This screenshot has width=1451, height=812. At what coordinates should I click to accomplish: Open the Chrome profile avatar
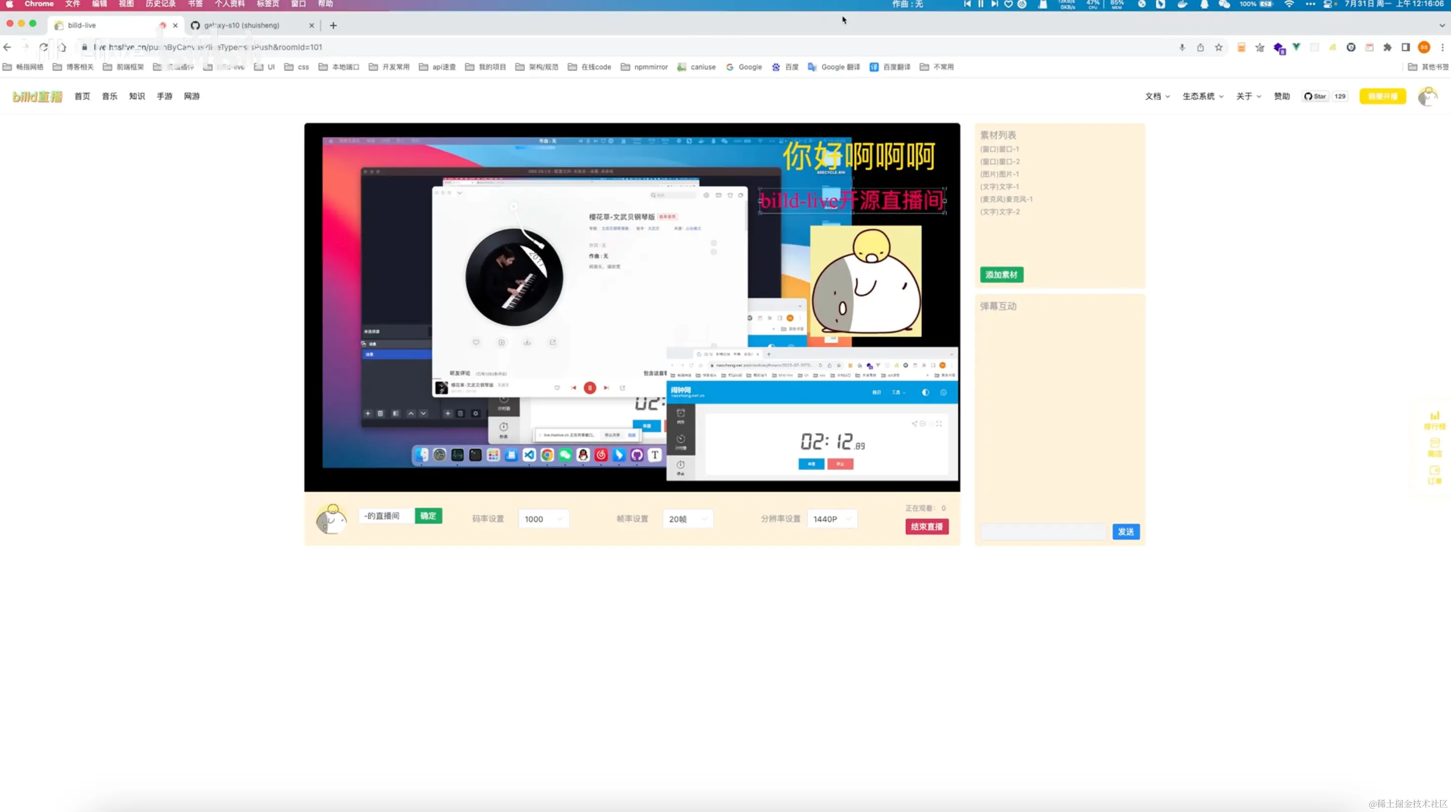click(x=1424, y=47)
